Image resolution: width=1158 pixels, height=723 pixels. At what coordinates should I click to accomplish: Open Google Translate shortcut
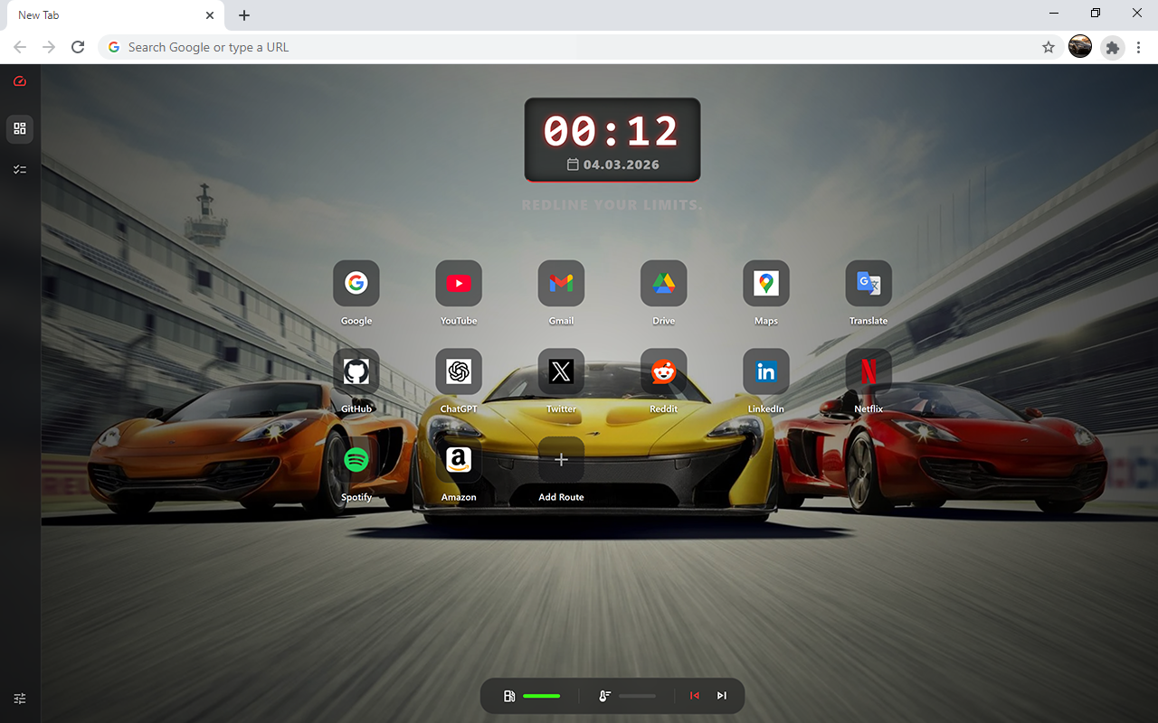(868, 284)
